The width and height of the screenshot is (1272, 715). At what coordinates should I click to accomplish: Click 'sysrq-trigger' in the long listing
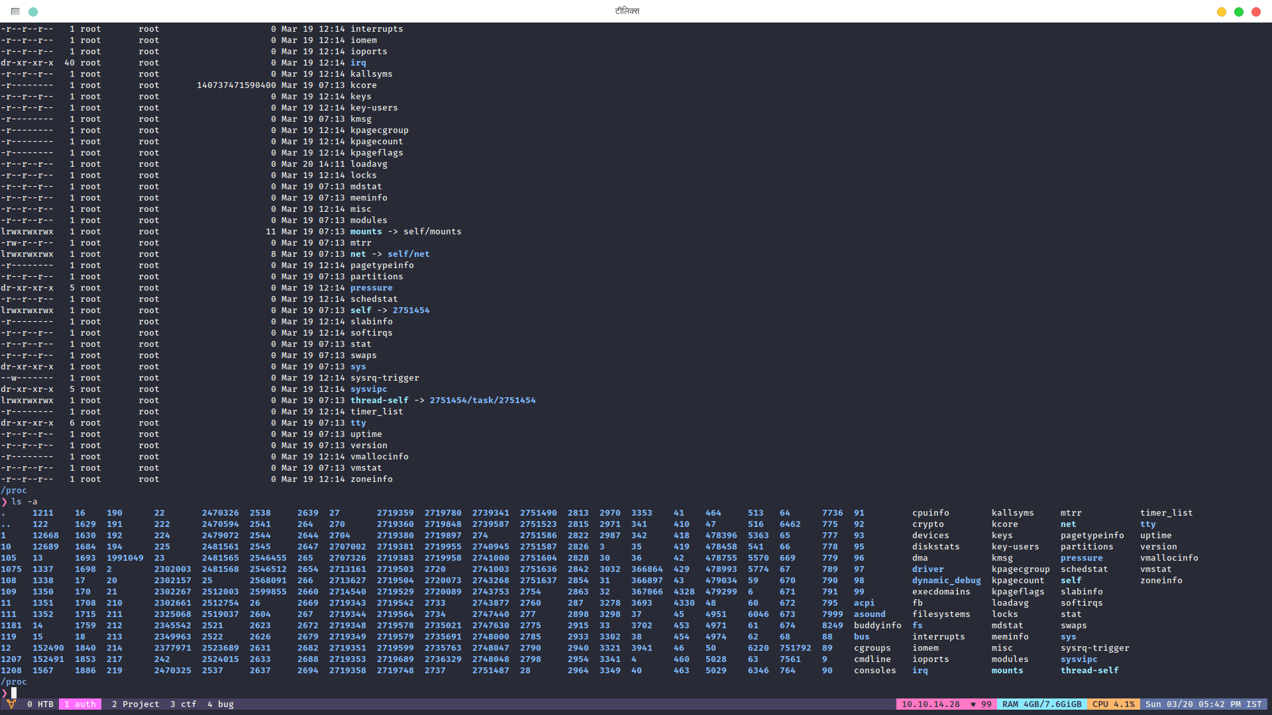(x=385, y=378)
